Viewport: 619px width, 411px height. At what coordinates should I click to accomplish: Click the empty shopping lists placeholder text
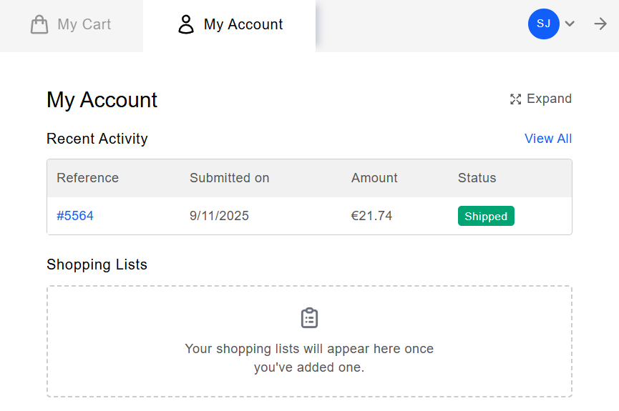coord(309,358)
